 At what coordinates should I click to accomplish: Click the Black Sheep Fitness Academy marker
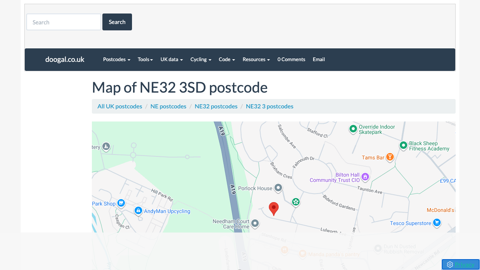403,145
